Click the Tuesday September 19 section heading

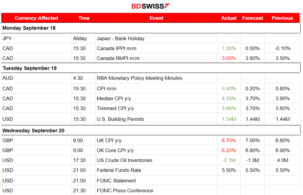pyautogui.click(x=30, y=68)
